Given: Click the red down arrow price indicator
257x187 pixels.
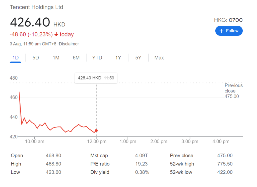Looking at the screenshot, I should click(56, 34).
